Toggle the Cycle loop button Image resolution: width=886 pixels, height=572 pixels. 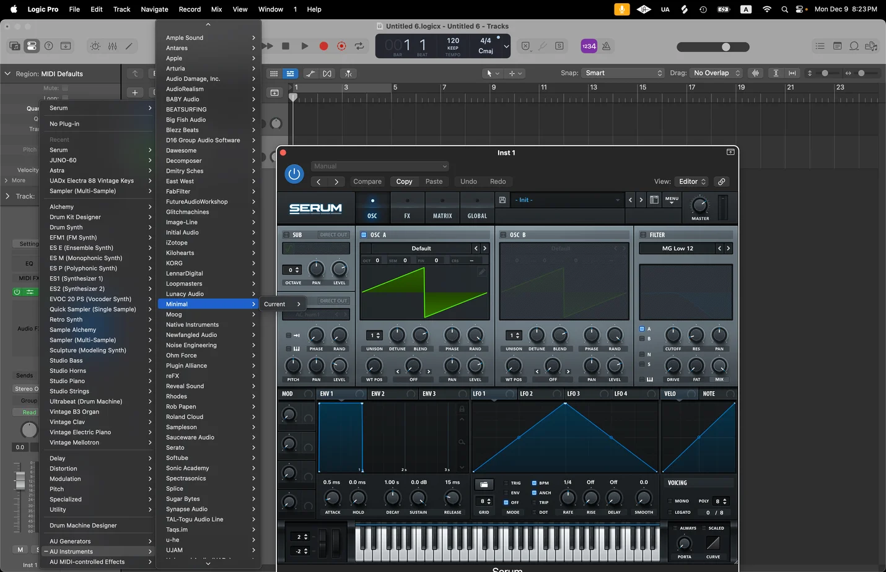359,46
